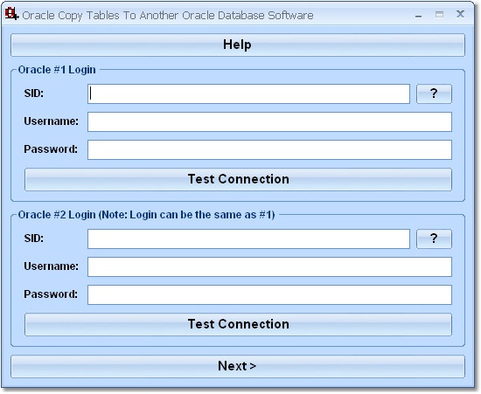Select the Oracle #1 Username field

[x=269, y=121]
